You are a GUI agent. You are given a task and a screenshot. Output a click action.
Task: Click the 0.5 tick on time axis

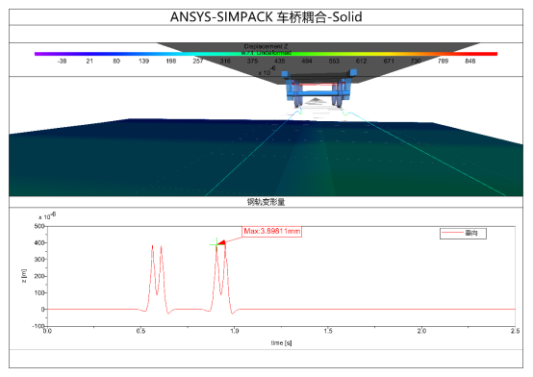140,331
